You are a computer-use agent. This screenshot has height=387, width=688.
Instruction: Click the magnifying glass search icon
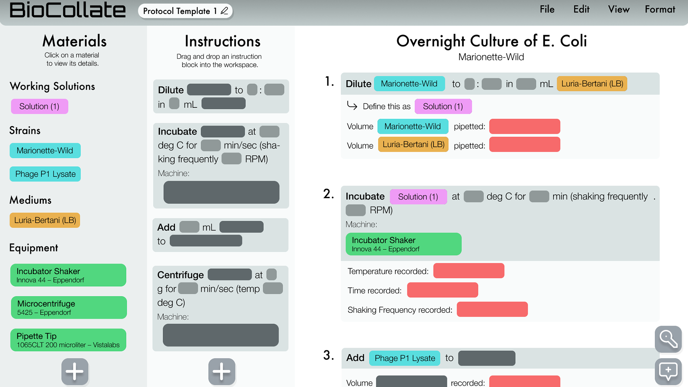[668, 339]
